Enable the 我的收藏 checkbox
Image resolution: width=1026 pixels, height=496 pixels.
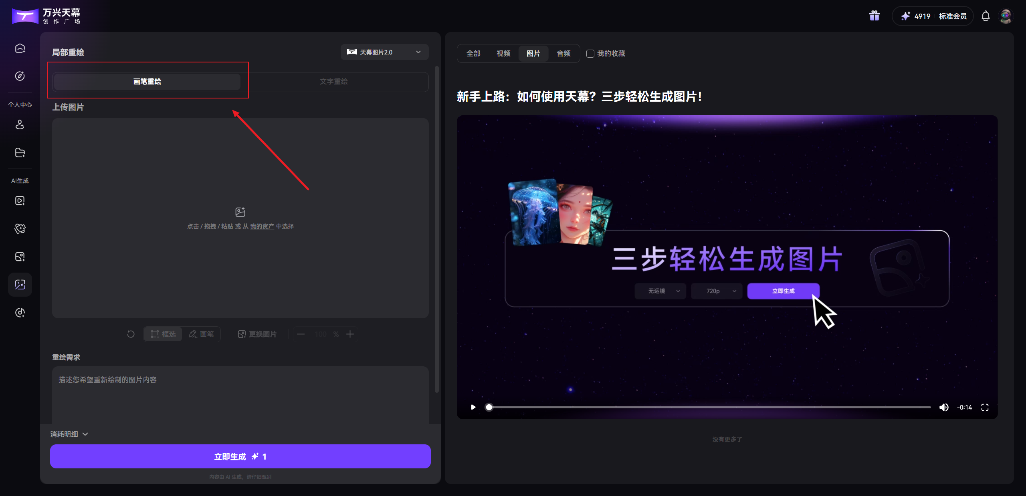coord(590,53)
